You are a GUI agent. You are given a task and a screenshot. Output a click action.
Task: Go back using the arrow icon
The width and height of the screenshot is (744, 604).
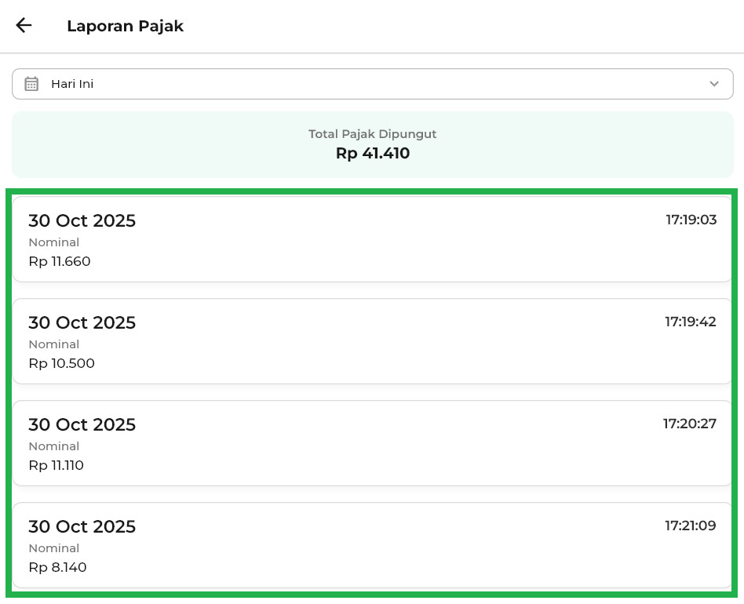click(x=24, y=25)
